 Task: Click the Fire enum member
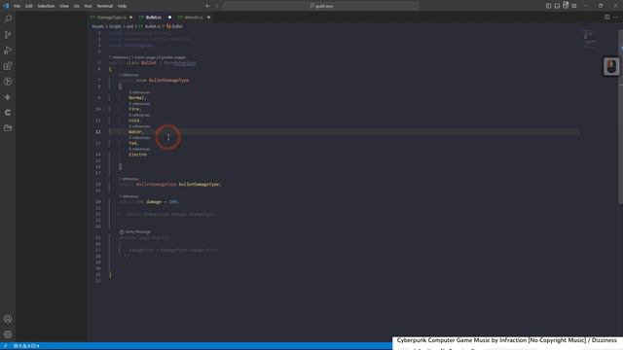coord(134,109)
